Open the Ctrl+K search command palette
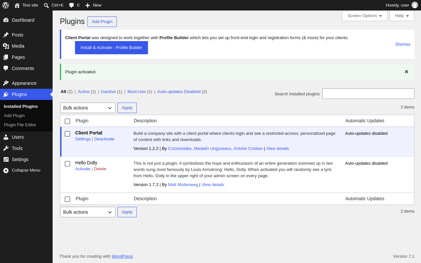421x263 pixels. coord(54,5)
